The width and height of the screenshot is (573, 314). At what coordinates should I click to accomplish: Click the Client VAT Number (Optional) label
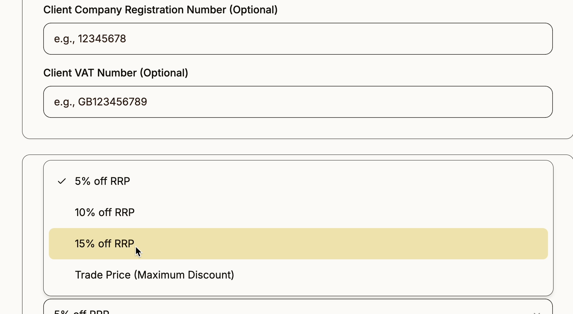[x=116, y=73]
